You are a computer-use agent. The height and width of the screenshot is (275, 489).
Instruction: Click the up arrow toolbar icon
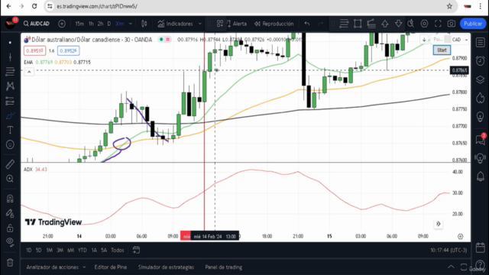click(x=385, y=24)
